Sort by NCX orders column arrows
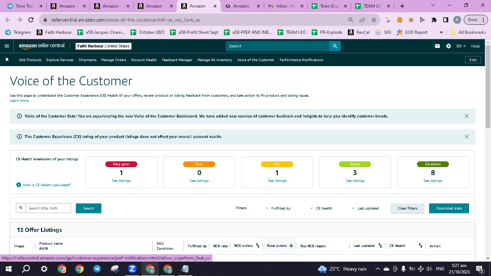 [258, 246]
